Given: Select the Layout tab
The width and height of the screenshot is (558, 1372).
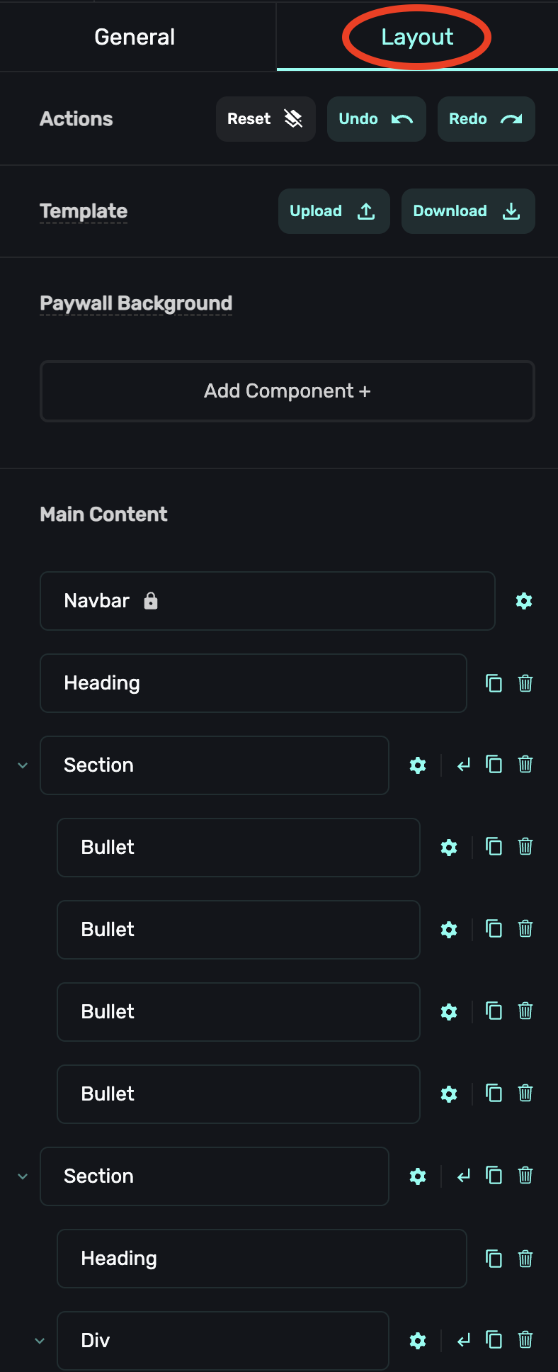Looking at the screenshot, I should 417,37.
